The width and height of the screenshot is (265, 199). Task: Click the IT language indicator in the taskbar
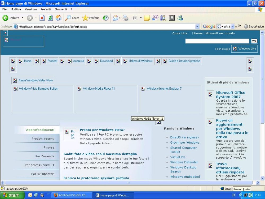click(x=233, y=195)
